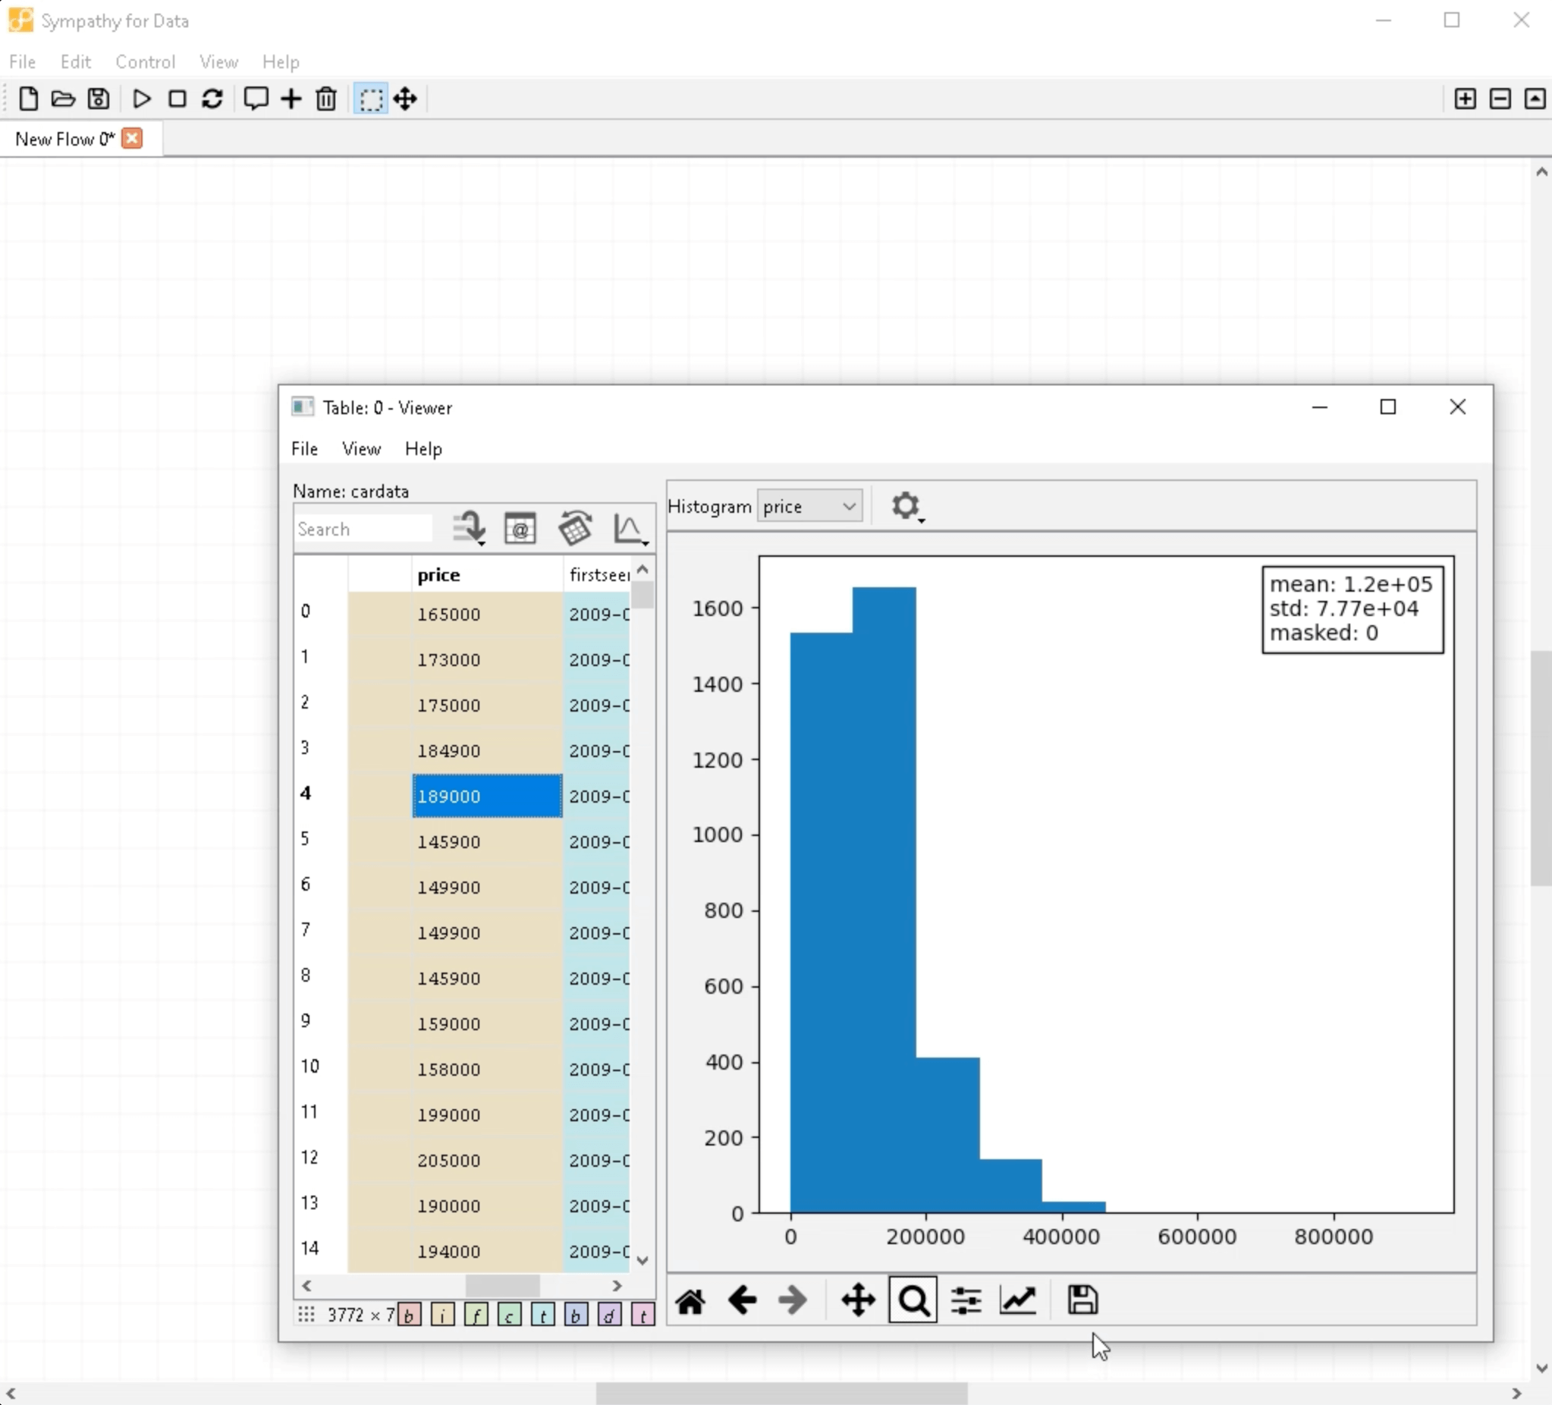
Task: Select the New Flow 0* tab
Action: 65,140
